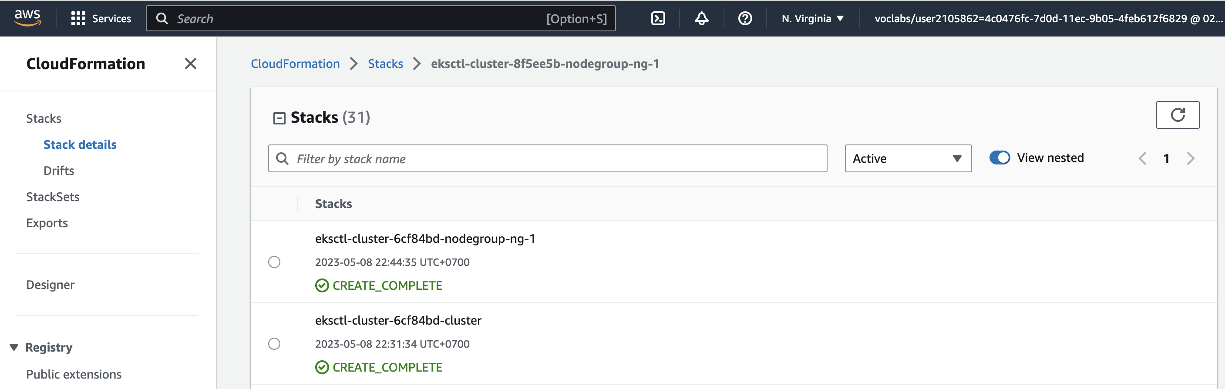Collapse the Registry section
Image resolution: width=1225 pixels, height=389 pixels.
click(x=14, y=347)
